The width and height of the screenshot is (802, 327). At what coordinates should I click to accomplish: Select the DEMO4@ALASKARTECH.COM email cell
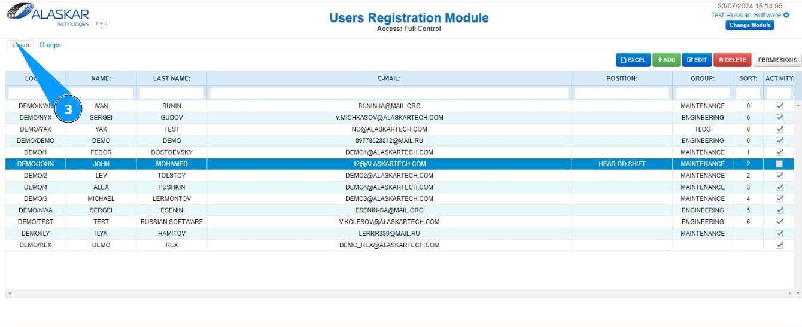coord(389,187)
